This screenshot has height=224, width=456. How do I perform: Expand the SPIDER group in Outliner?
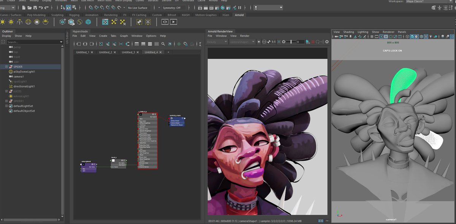click(6, 67)
